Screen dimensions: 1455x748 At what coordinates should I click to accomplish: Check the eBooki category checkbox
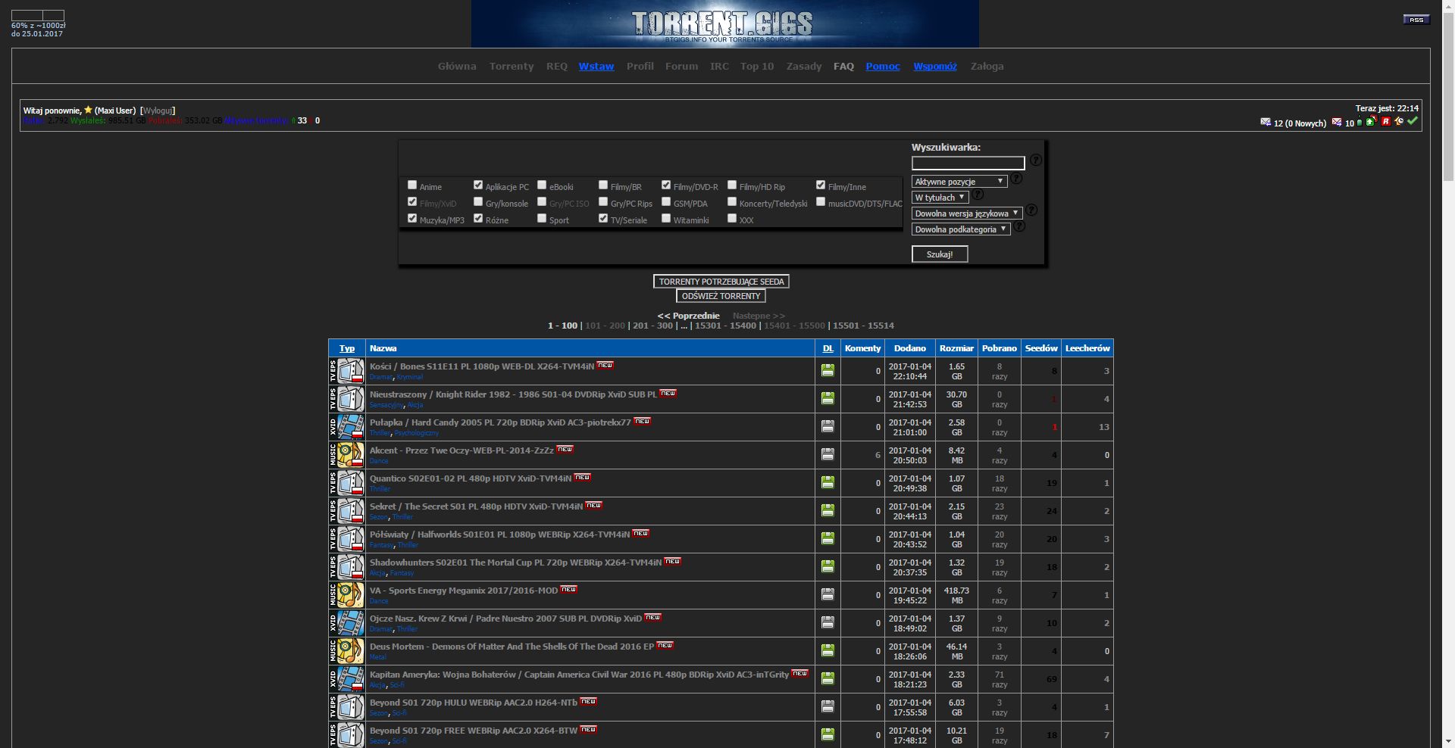tap(542, 185)
